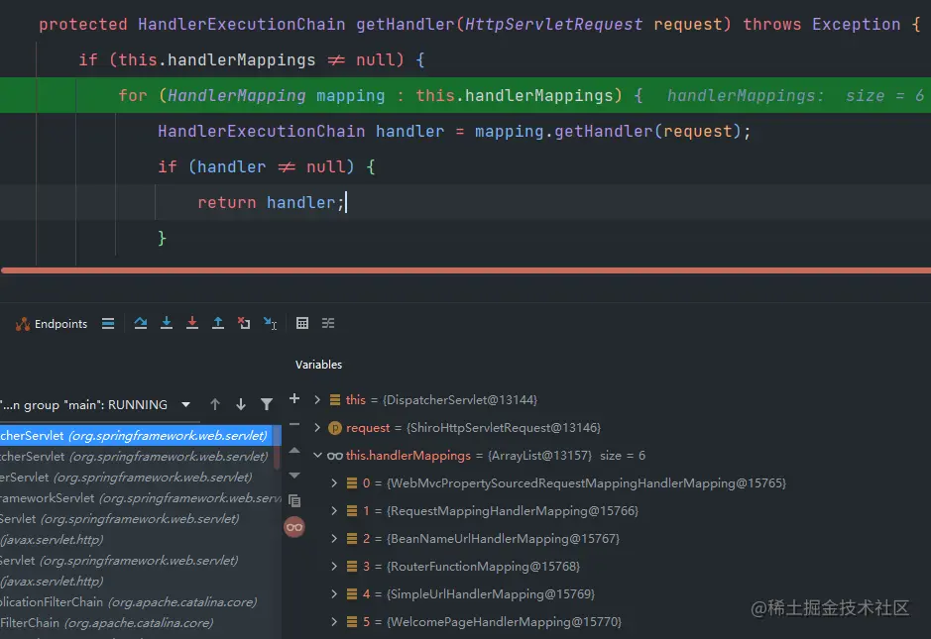Viewport: 931px width, 639px height.
Task: Select the rameworkServlet stack frame
Action: [x=140, y=497]
